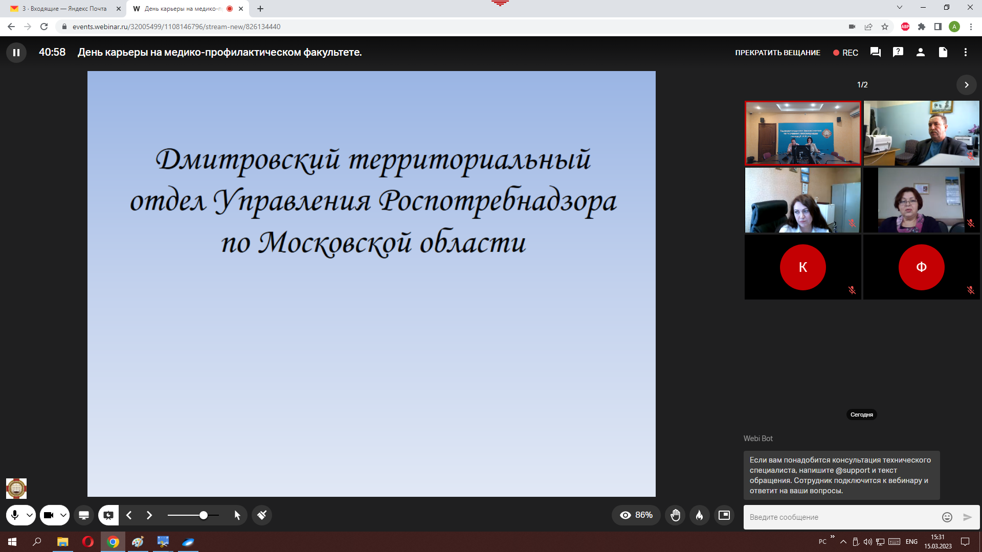The image size is (982, 552).
Task: Open the participants list icon
Action: (920, 52)
